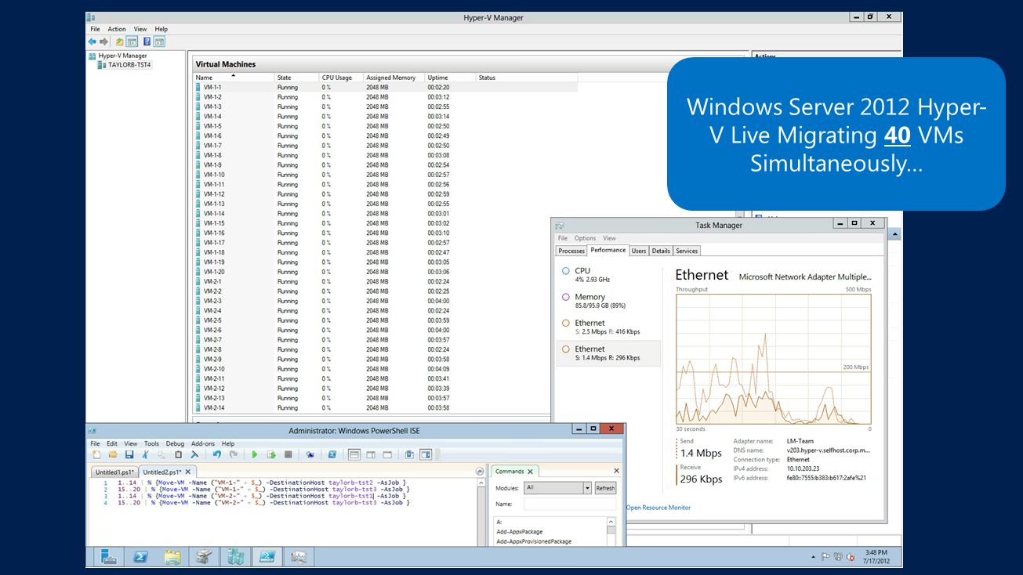
Task: Collapse the script pane with the round chevron
Action: click(480, 472)
